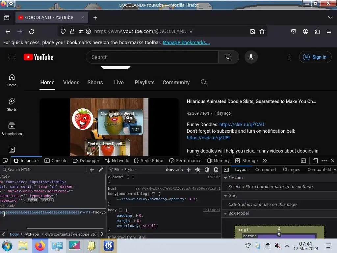Expand the margin shorthand property
337x253 pixels.
coord(135,221)
